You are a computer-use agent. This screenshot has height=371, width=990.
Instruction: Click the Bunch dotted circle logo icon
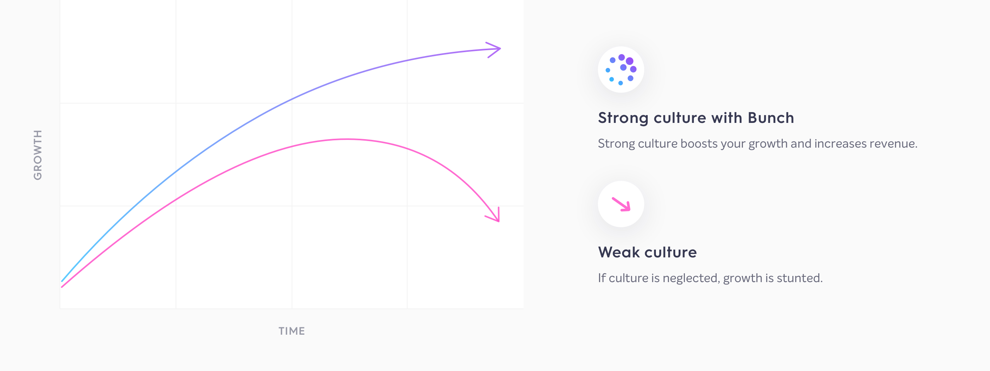click(x=621, y=70)
